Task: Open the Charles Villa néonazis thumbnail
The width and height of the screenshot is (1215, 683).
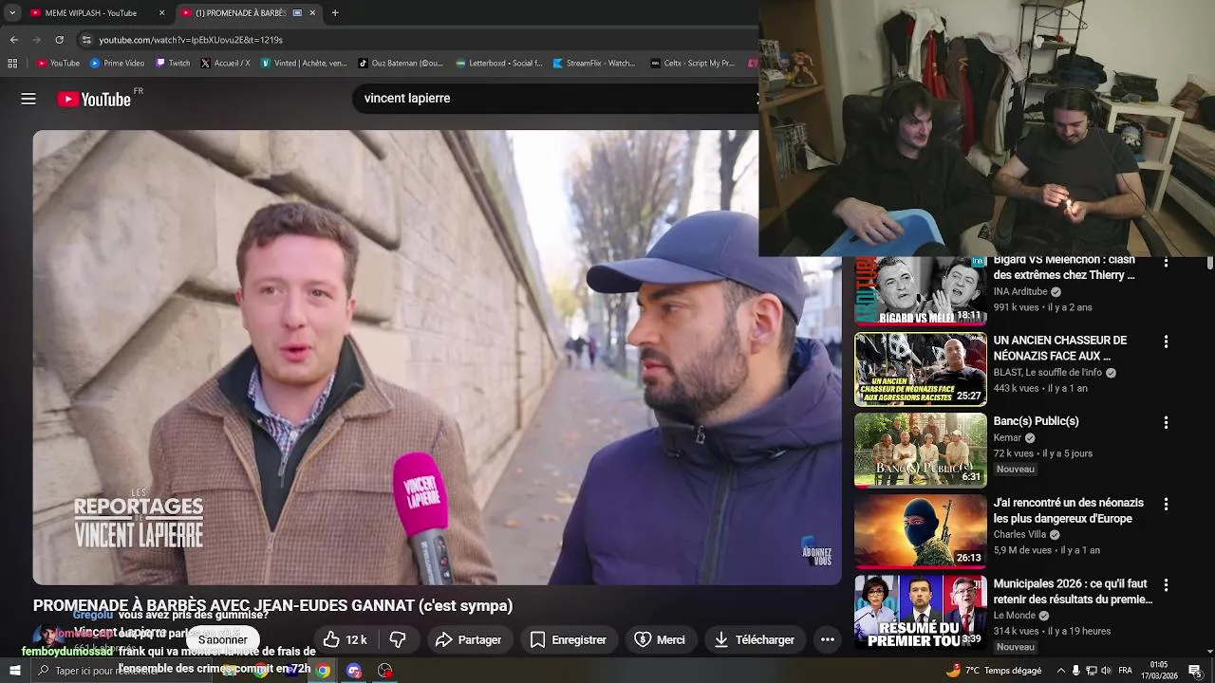Action: pos(921,531)
